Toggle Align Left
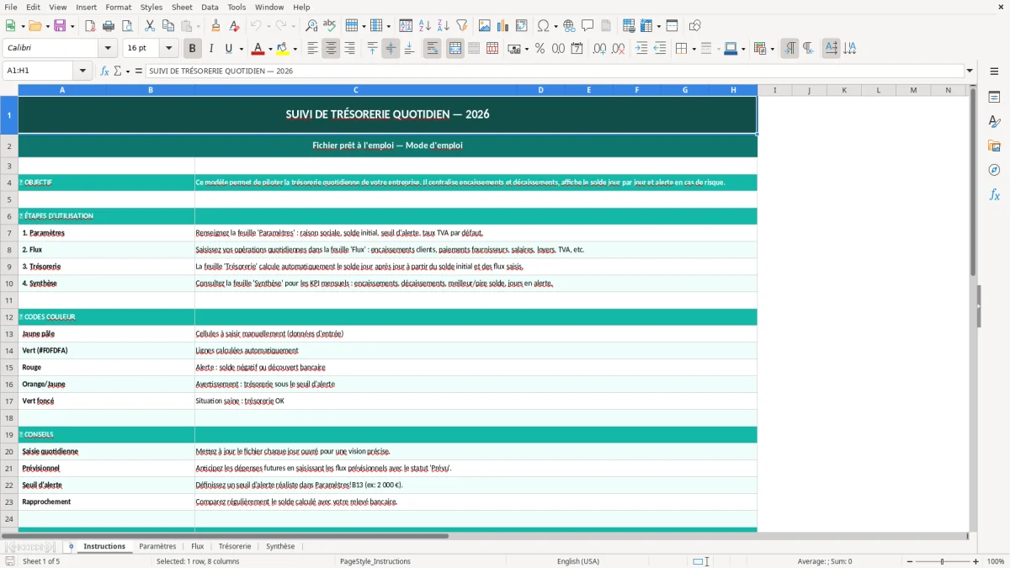1010x568 pixels. pos(312,49)
